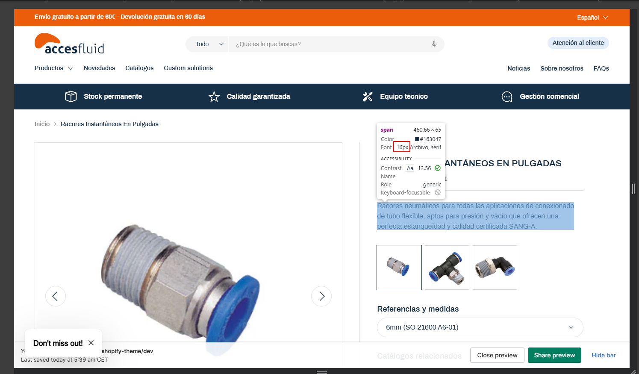Viewport: 639px width, 374px height.
Task: Click the Close preview button
Action: [x=497, y=355]
